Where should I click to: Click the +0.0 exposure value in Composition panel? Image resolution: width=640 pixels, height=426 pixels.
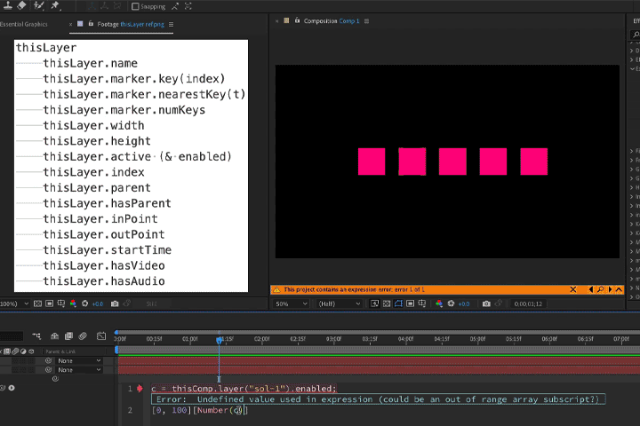tap(464, 304)
